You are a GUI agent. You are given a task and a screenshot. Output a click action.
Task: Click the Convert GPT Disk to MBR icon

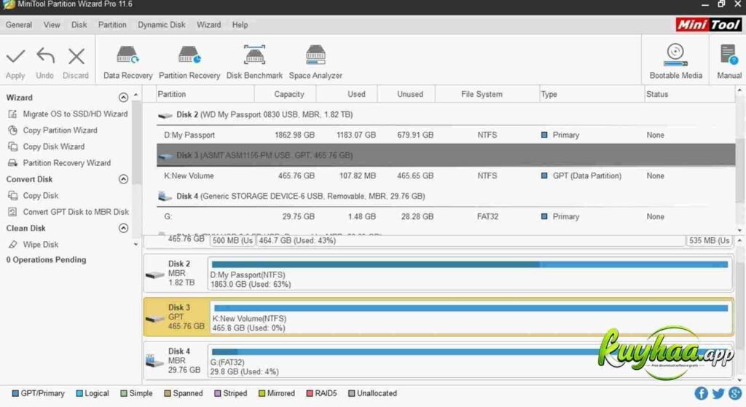tap(13, 212)
